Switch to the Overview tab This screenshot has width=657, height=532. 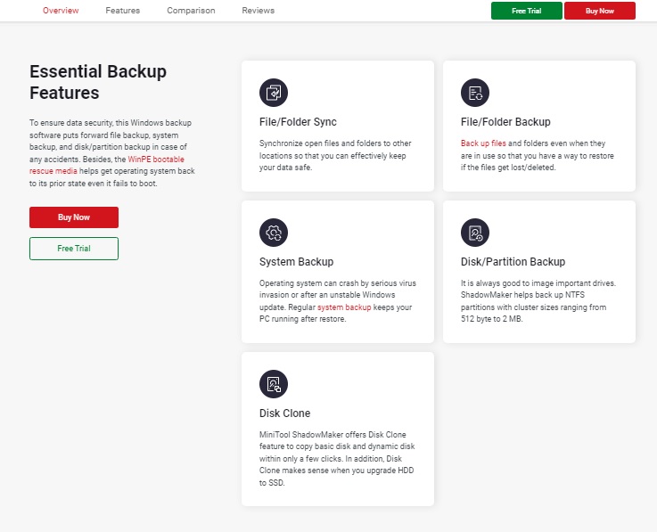tap(61, 11)
